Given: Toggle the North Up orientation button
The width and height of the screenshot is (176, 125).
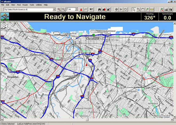Looking at the screenshot, I should tap(91, 10).
